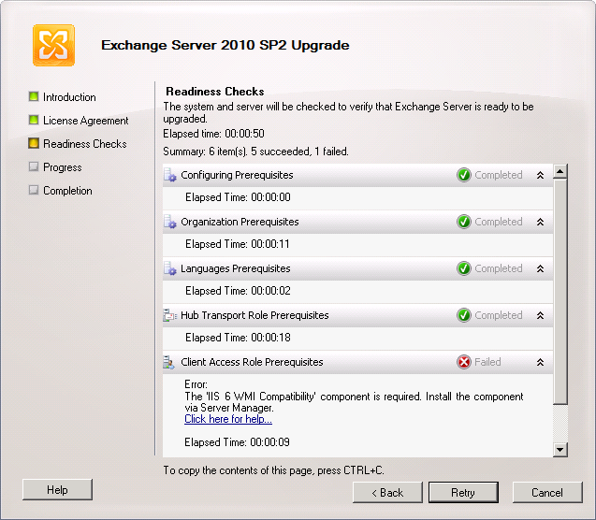Select the Introduction wizard step
The image size is (596, 520).
pyautogui.click(x=69, y=97)
